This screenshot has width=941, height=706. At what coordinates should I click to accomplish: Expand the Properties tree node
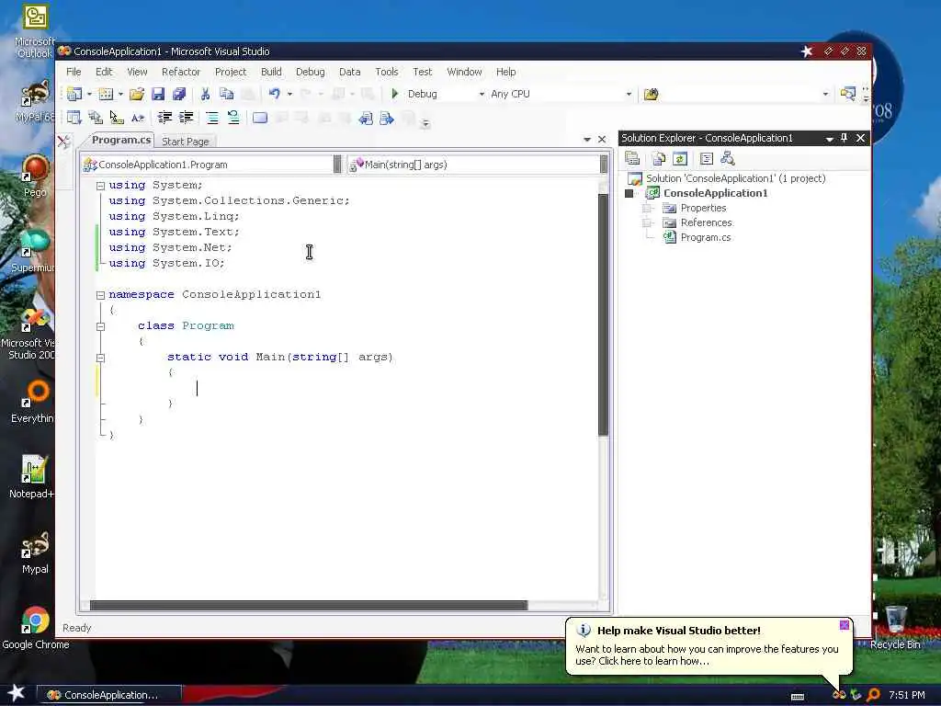tap(647, 208)
